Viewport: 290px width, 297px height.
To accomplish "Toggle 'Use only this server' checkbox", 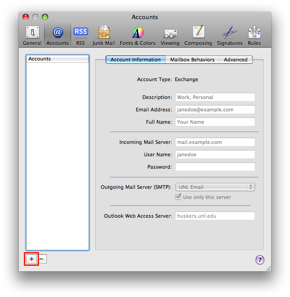I will tap(179, 197).
